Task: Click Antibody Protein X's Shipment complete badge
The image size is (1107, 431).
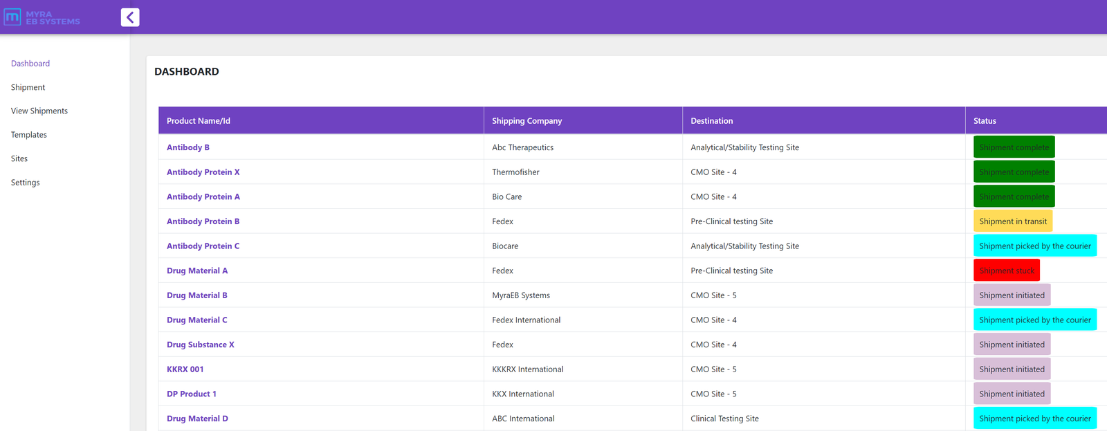Action: point(1014,172)
